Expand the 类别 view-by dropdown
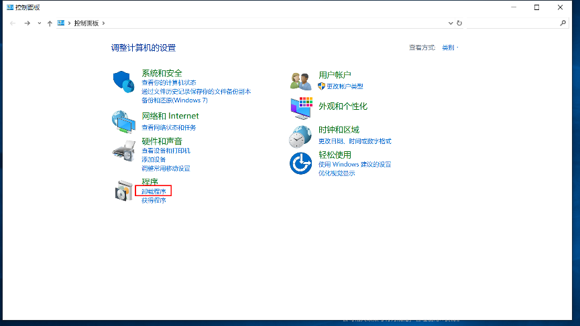Screen dimensions: 580x326 click(x=449, y=48)
